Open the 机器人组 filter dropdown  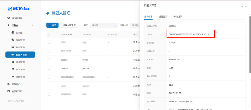pos(135,25)
